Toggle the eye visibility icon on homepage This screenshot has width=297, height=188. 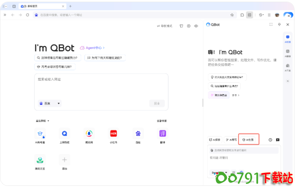tap(196, 26)
